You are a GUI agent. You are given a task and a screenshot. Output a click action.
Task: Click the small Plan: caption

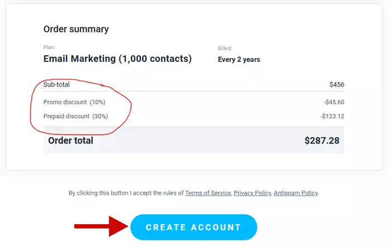tap(49, 48)
